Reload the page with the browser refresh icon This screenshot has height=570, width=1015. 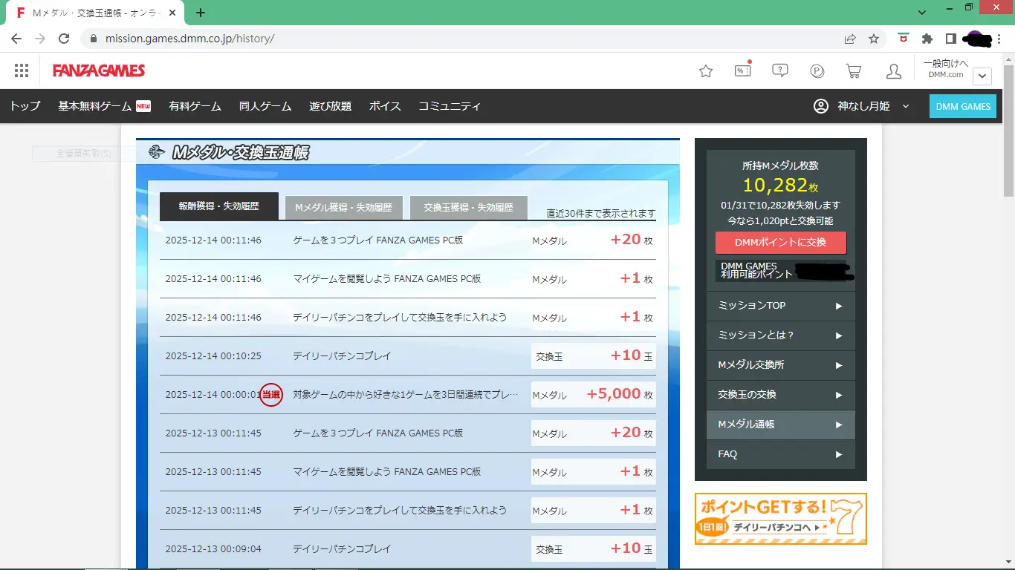(x=64, y=39)
